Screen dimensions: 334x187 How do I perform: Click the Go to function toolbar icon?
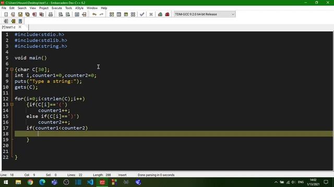pos(77,15)
